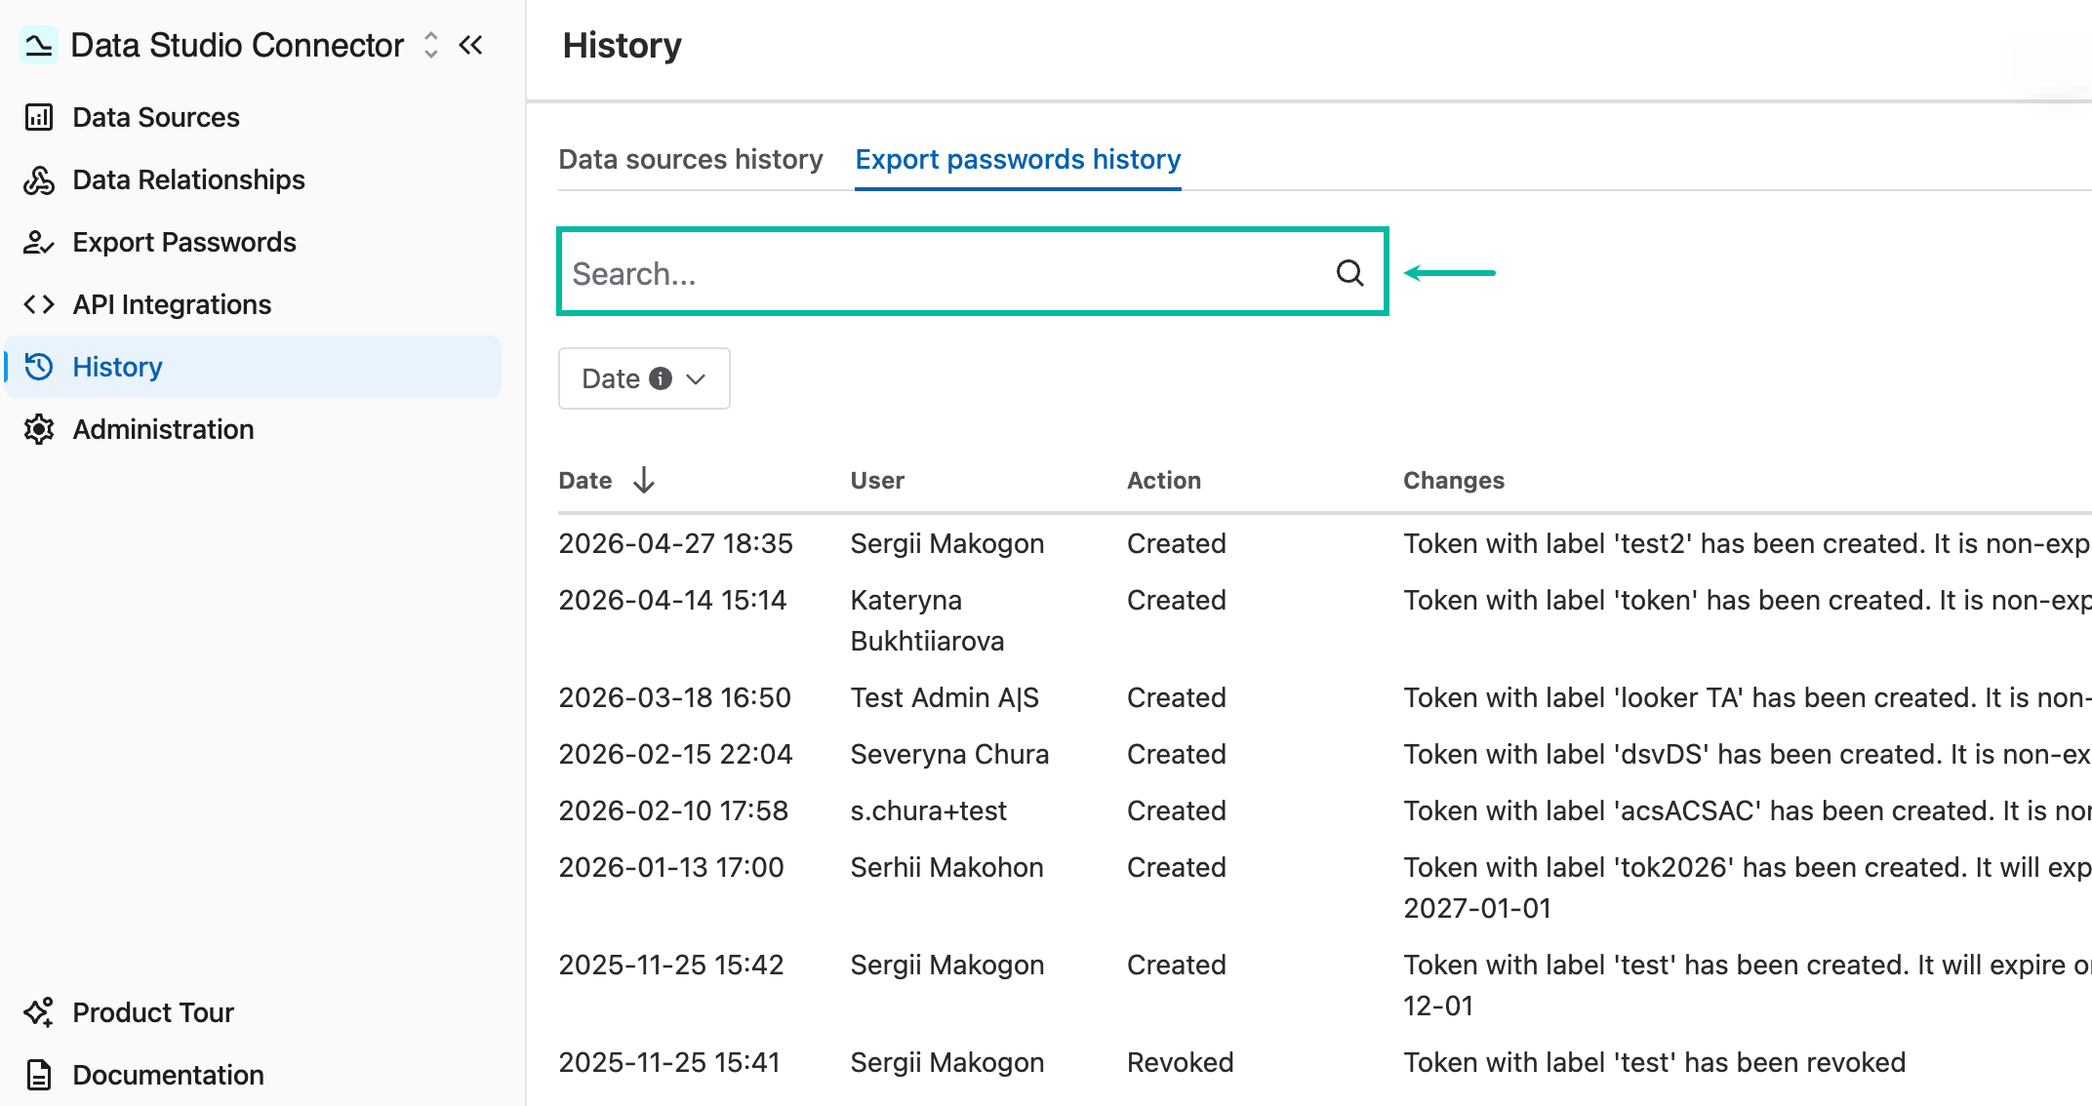The height and width of the screenshot is (1106, 2092).
Task: Collapse the sidebar with double-chevron icon
Action: pyautogui.click(x=471, y=45)
